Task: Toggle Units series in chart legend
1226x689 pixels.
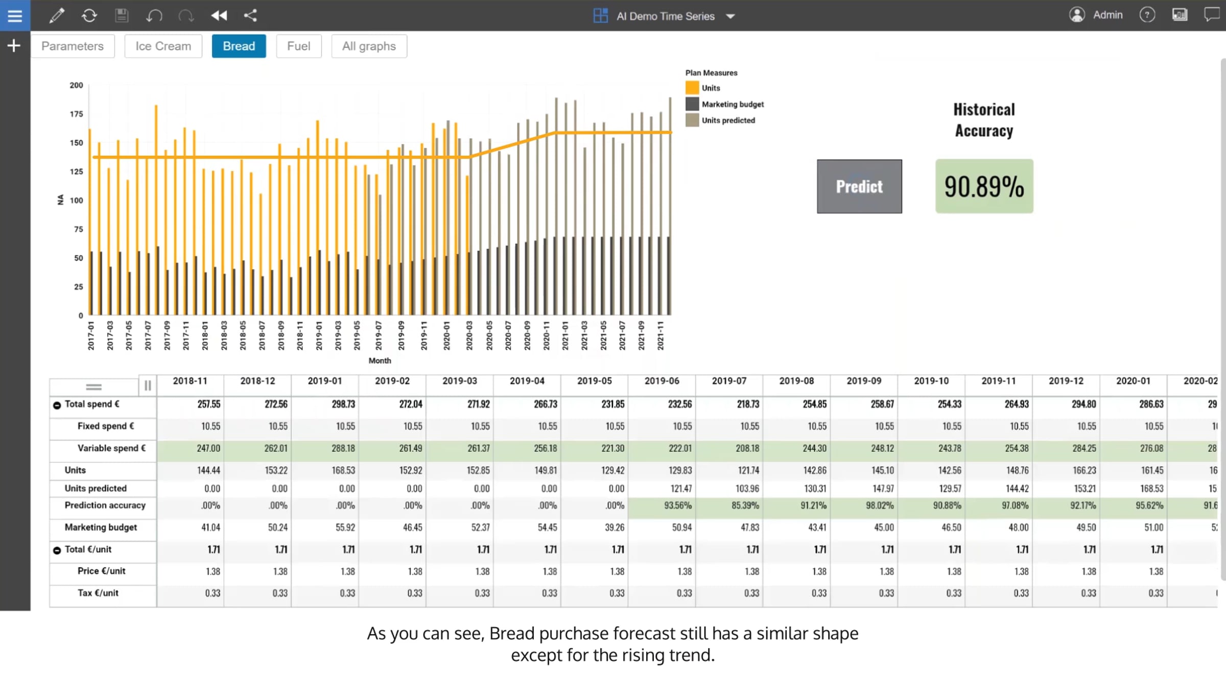Action: (703, 88)
